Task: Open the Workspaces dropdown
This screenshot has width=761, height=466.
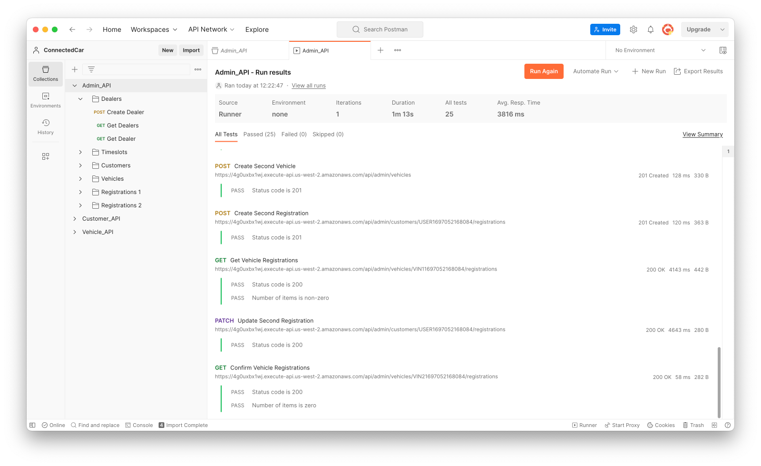Action: pos(154,29)
